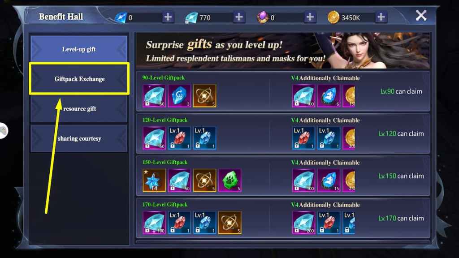Screen dimensions: 459x258
Task: Add gold coins via plus beside 3450K
Action: click(381, 17)
